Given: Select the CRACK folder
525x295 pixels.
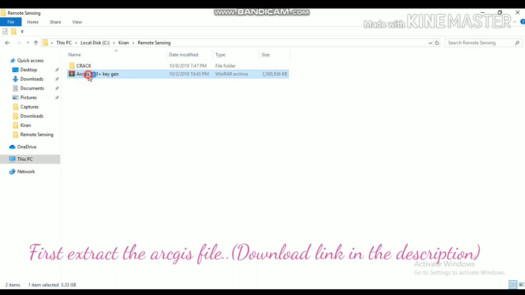Looking at the screenshot, I should click(84, 66).
